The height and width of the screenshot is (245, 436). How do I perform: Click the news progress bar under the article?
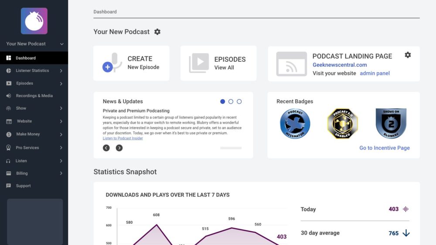point(231,148)
